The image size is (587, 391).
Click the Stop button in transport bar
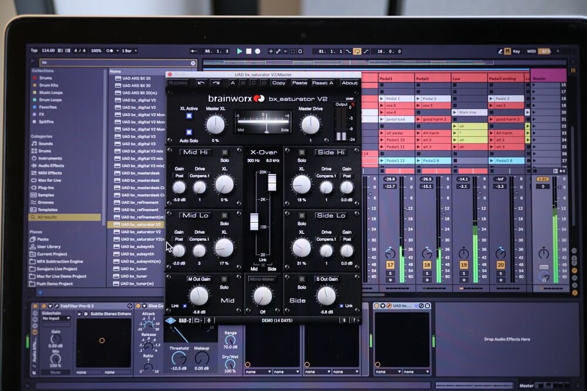(249, 52)
